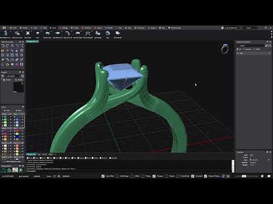
Task: Disable Gumball in the status bar
Action: click(192, 176)
